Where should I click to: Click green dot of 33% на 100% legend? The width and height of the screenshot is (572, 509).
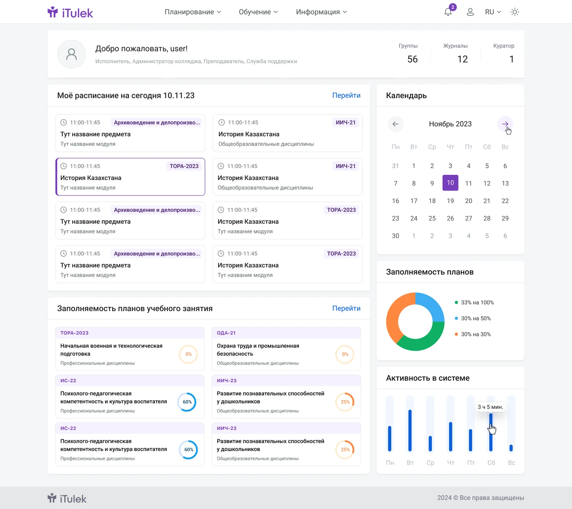pos(456,302)
